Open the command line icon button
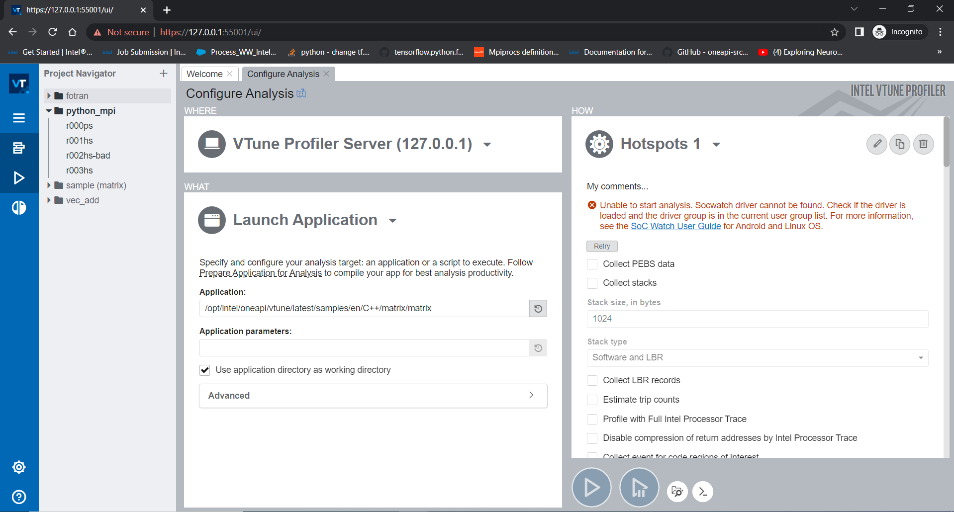Screen dimensions: 954x512 point(703,492)
